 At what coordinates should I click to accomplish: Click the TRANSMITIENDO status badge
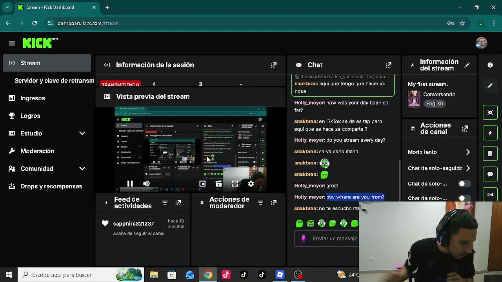tap(120, 84)
